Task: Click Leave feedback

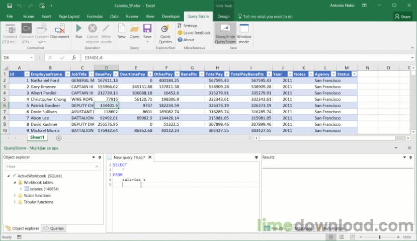Action: (194, 33)
